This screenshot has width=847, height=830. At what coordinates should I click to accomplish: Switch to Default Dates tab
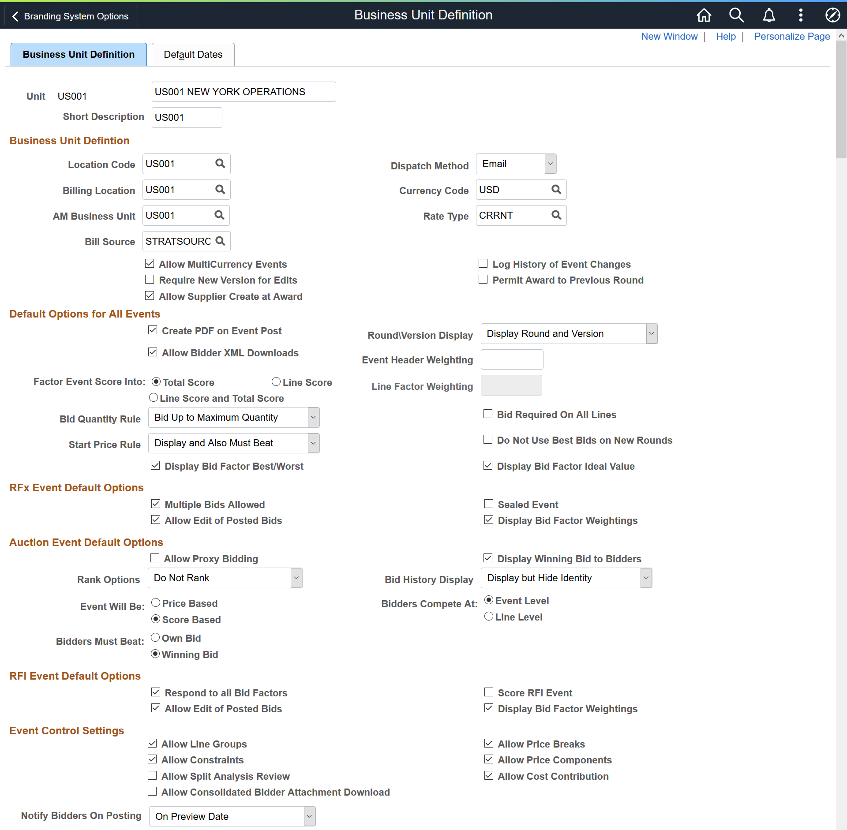191,54
